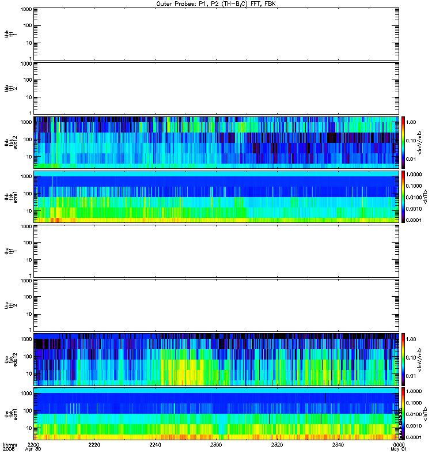Click the 'Apr 30' date label

[x=33, y=449]
